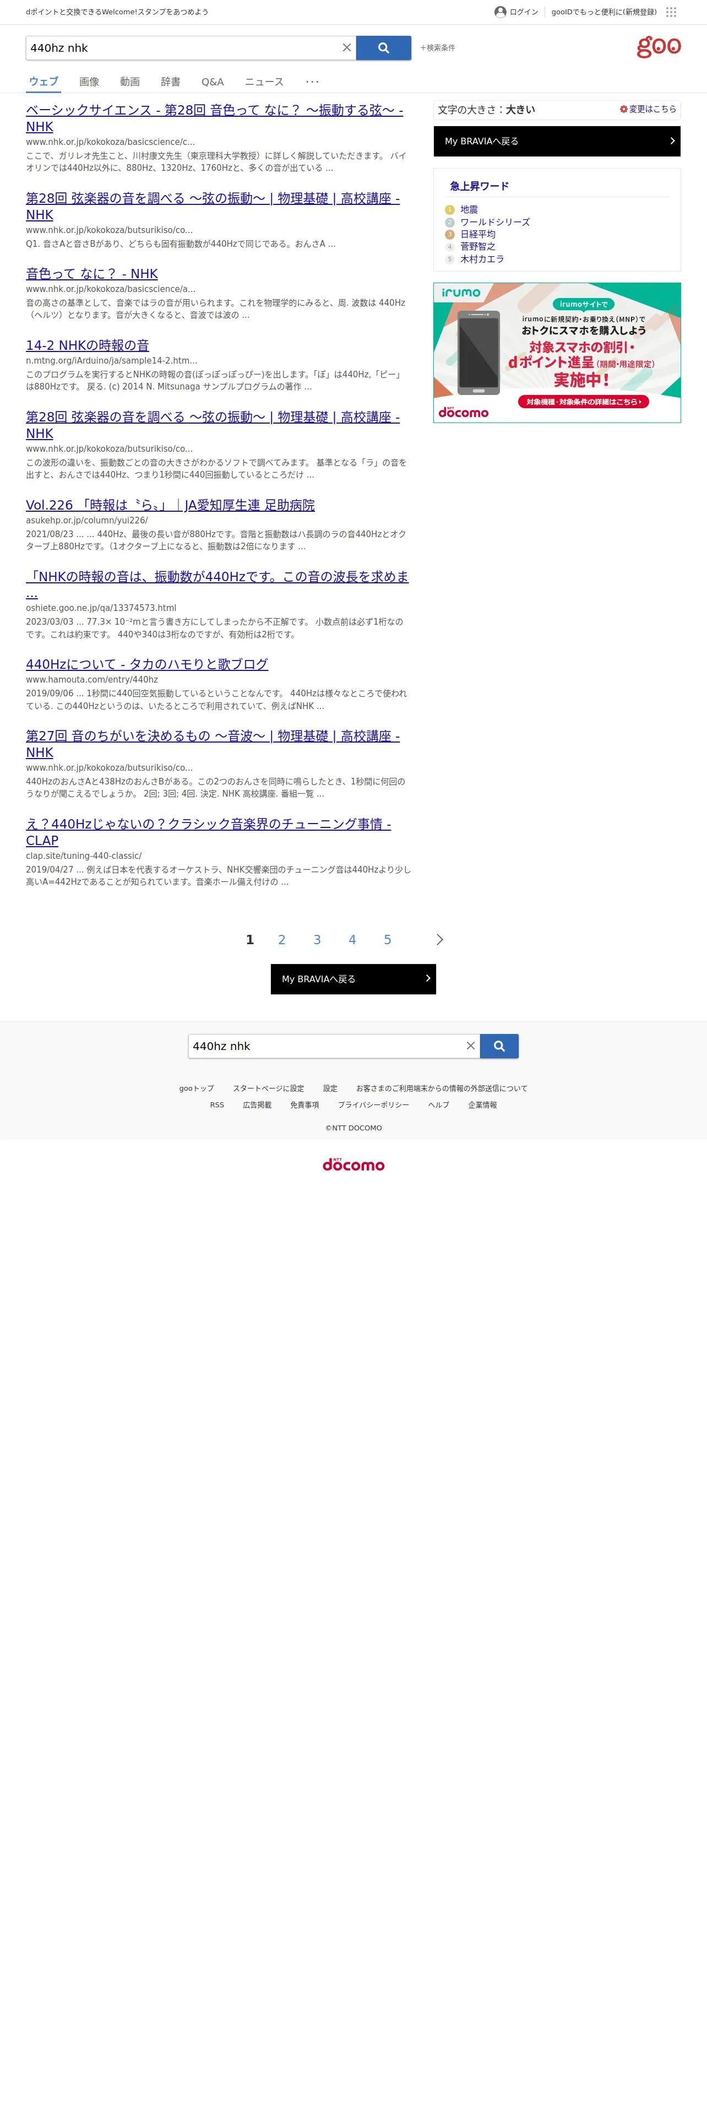Click dポイント Welcome!スタンプ promo text link
Image resolution: width=707 pixels, height=2122 pixels.
117,12
